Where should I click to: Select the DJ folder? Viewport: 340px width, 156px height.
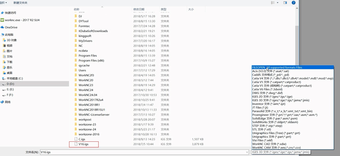click(x=80, y=16)
